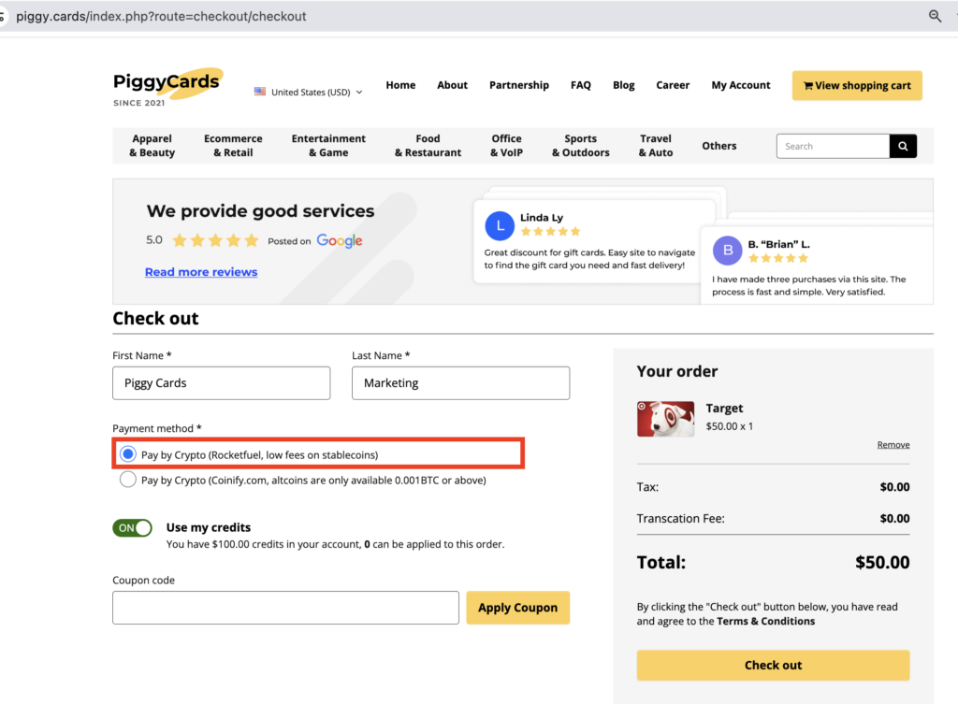Open the About page
This screenshot has height=704, width=958.
pyautogui.click(x=452, y=85)
